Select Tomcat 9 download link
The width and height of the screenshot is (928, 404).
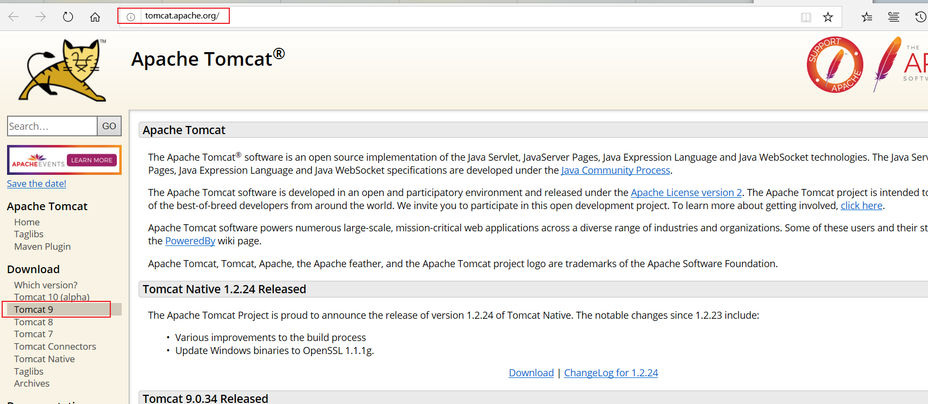pyautogui.click(x=34, y=310)
